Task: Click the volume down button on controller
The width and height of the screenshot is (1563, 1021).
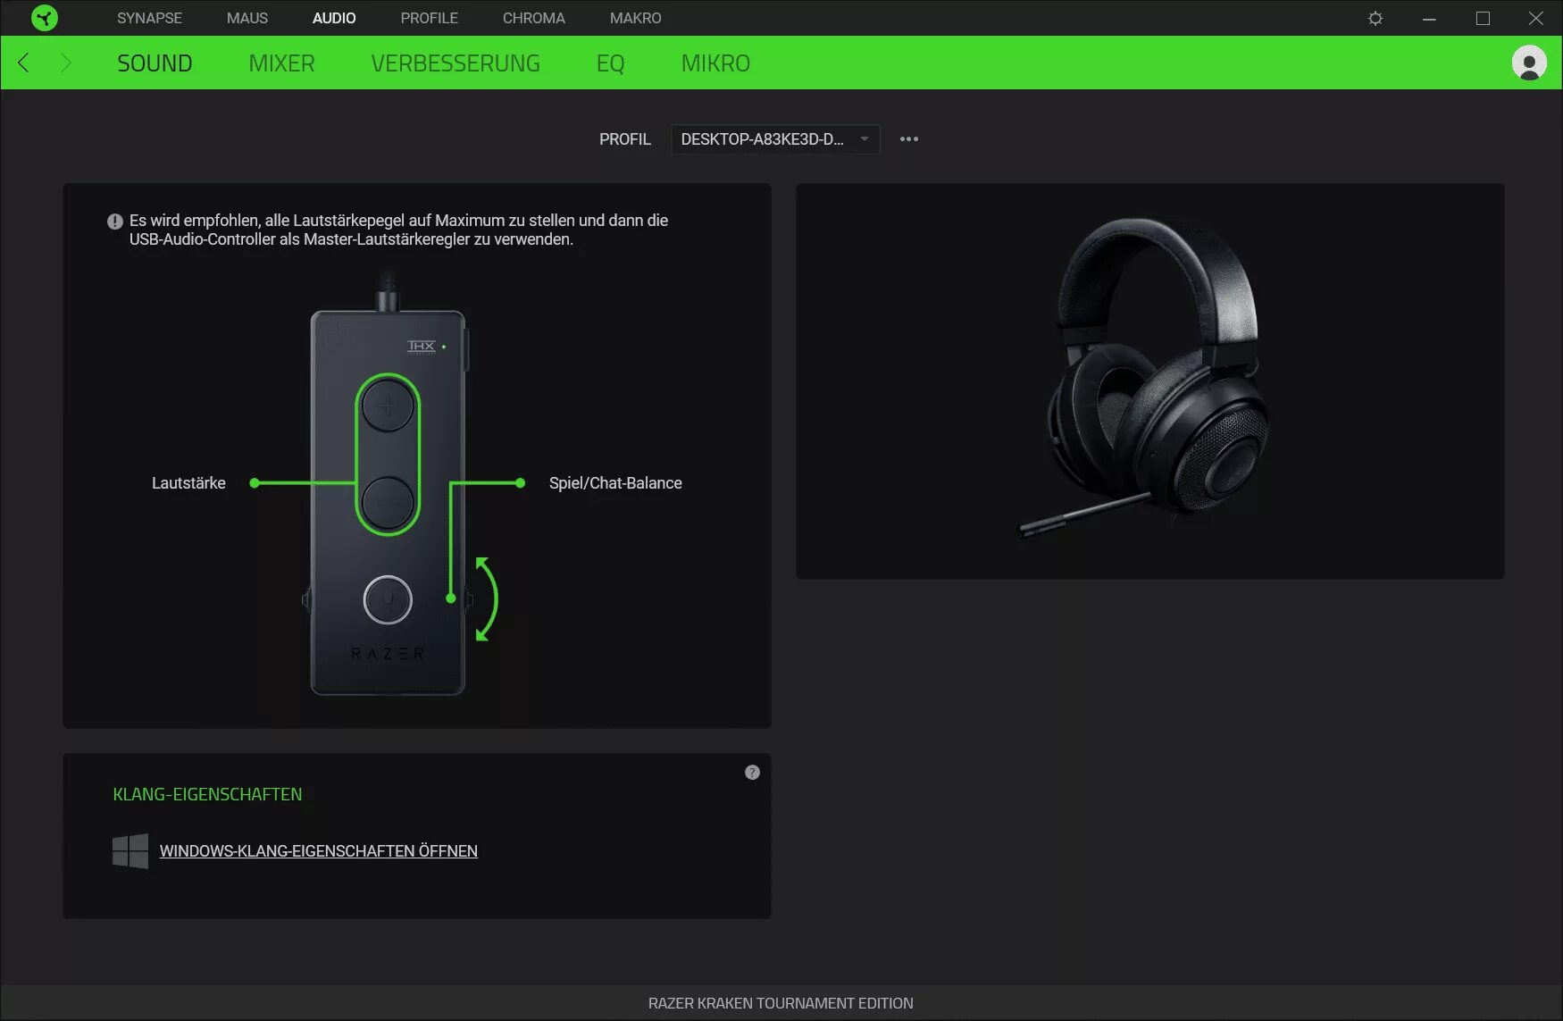Action: [x=388, y=502]
